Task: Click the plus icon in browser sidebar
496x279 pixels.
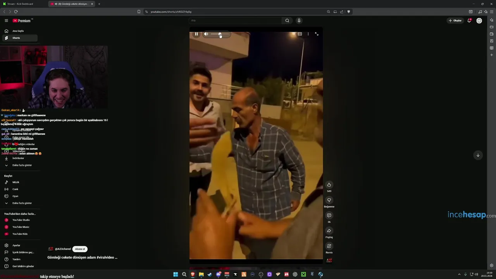Action: point(492,55)
